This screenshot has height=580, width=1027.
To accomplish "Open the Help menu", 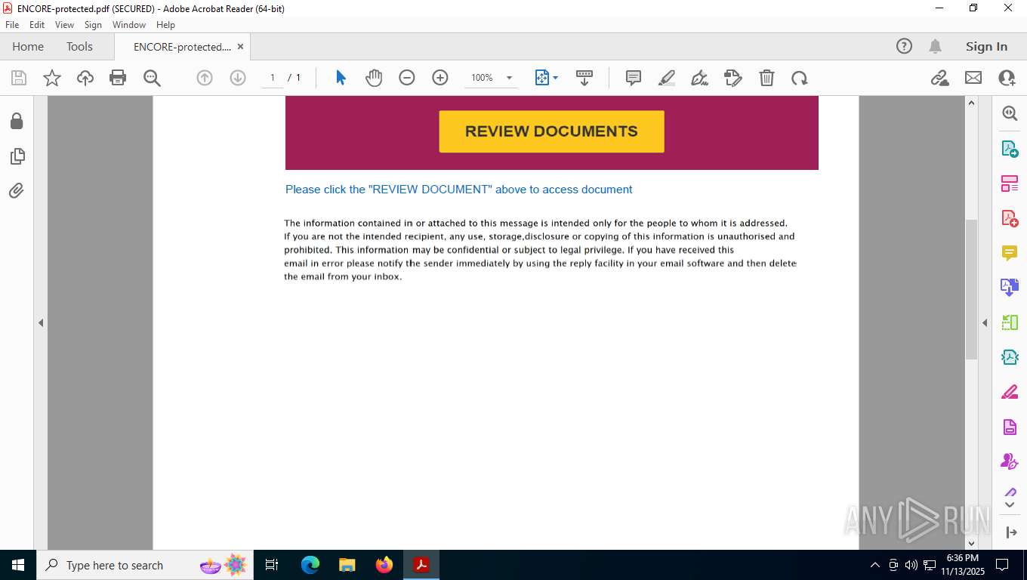I will [165, 25].
